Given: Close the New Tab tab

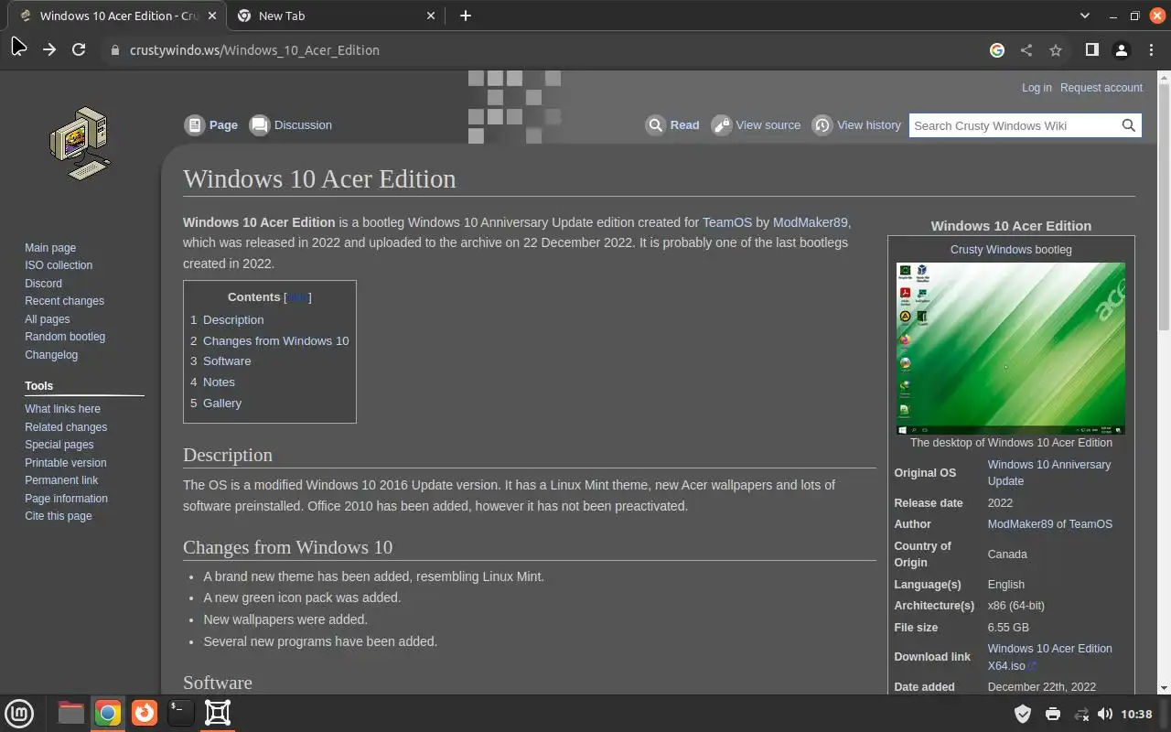Looking at the screenshot, I should 432,16.
